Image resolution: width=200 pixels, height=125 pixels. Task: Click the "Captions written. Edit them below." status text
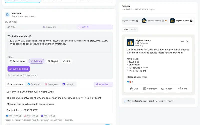pyautogui.click(x=22, y=75)
